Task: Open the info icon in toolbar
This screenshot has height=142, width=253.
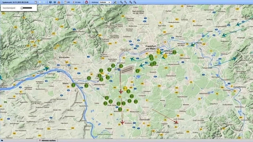Action: click(x=51, y=2)
